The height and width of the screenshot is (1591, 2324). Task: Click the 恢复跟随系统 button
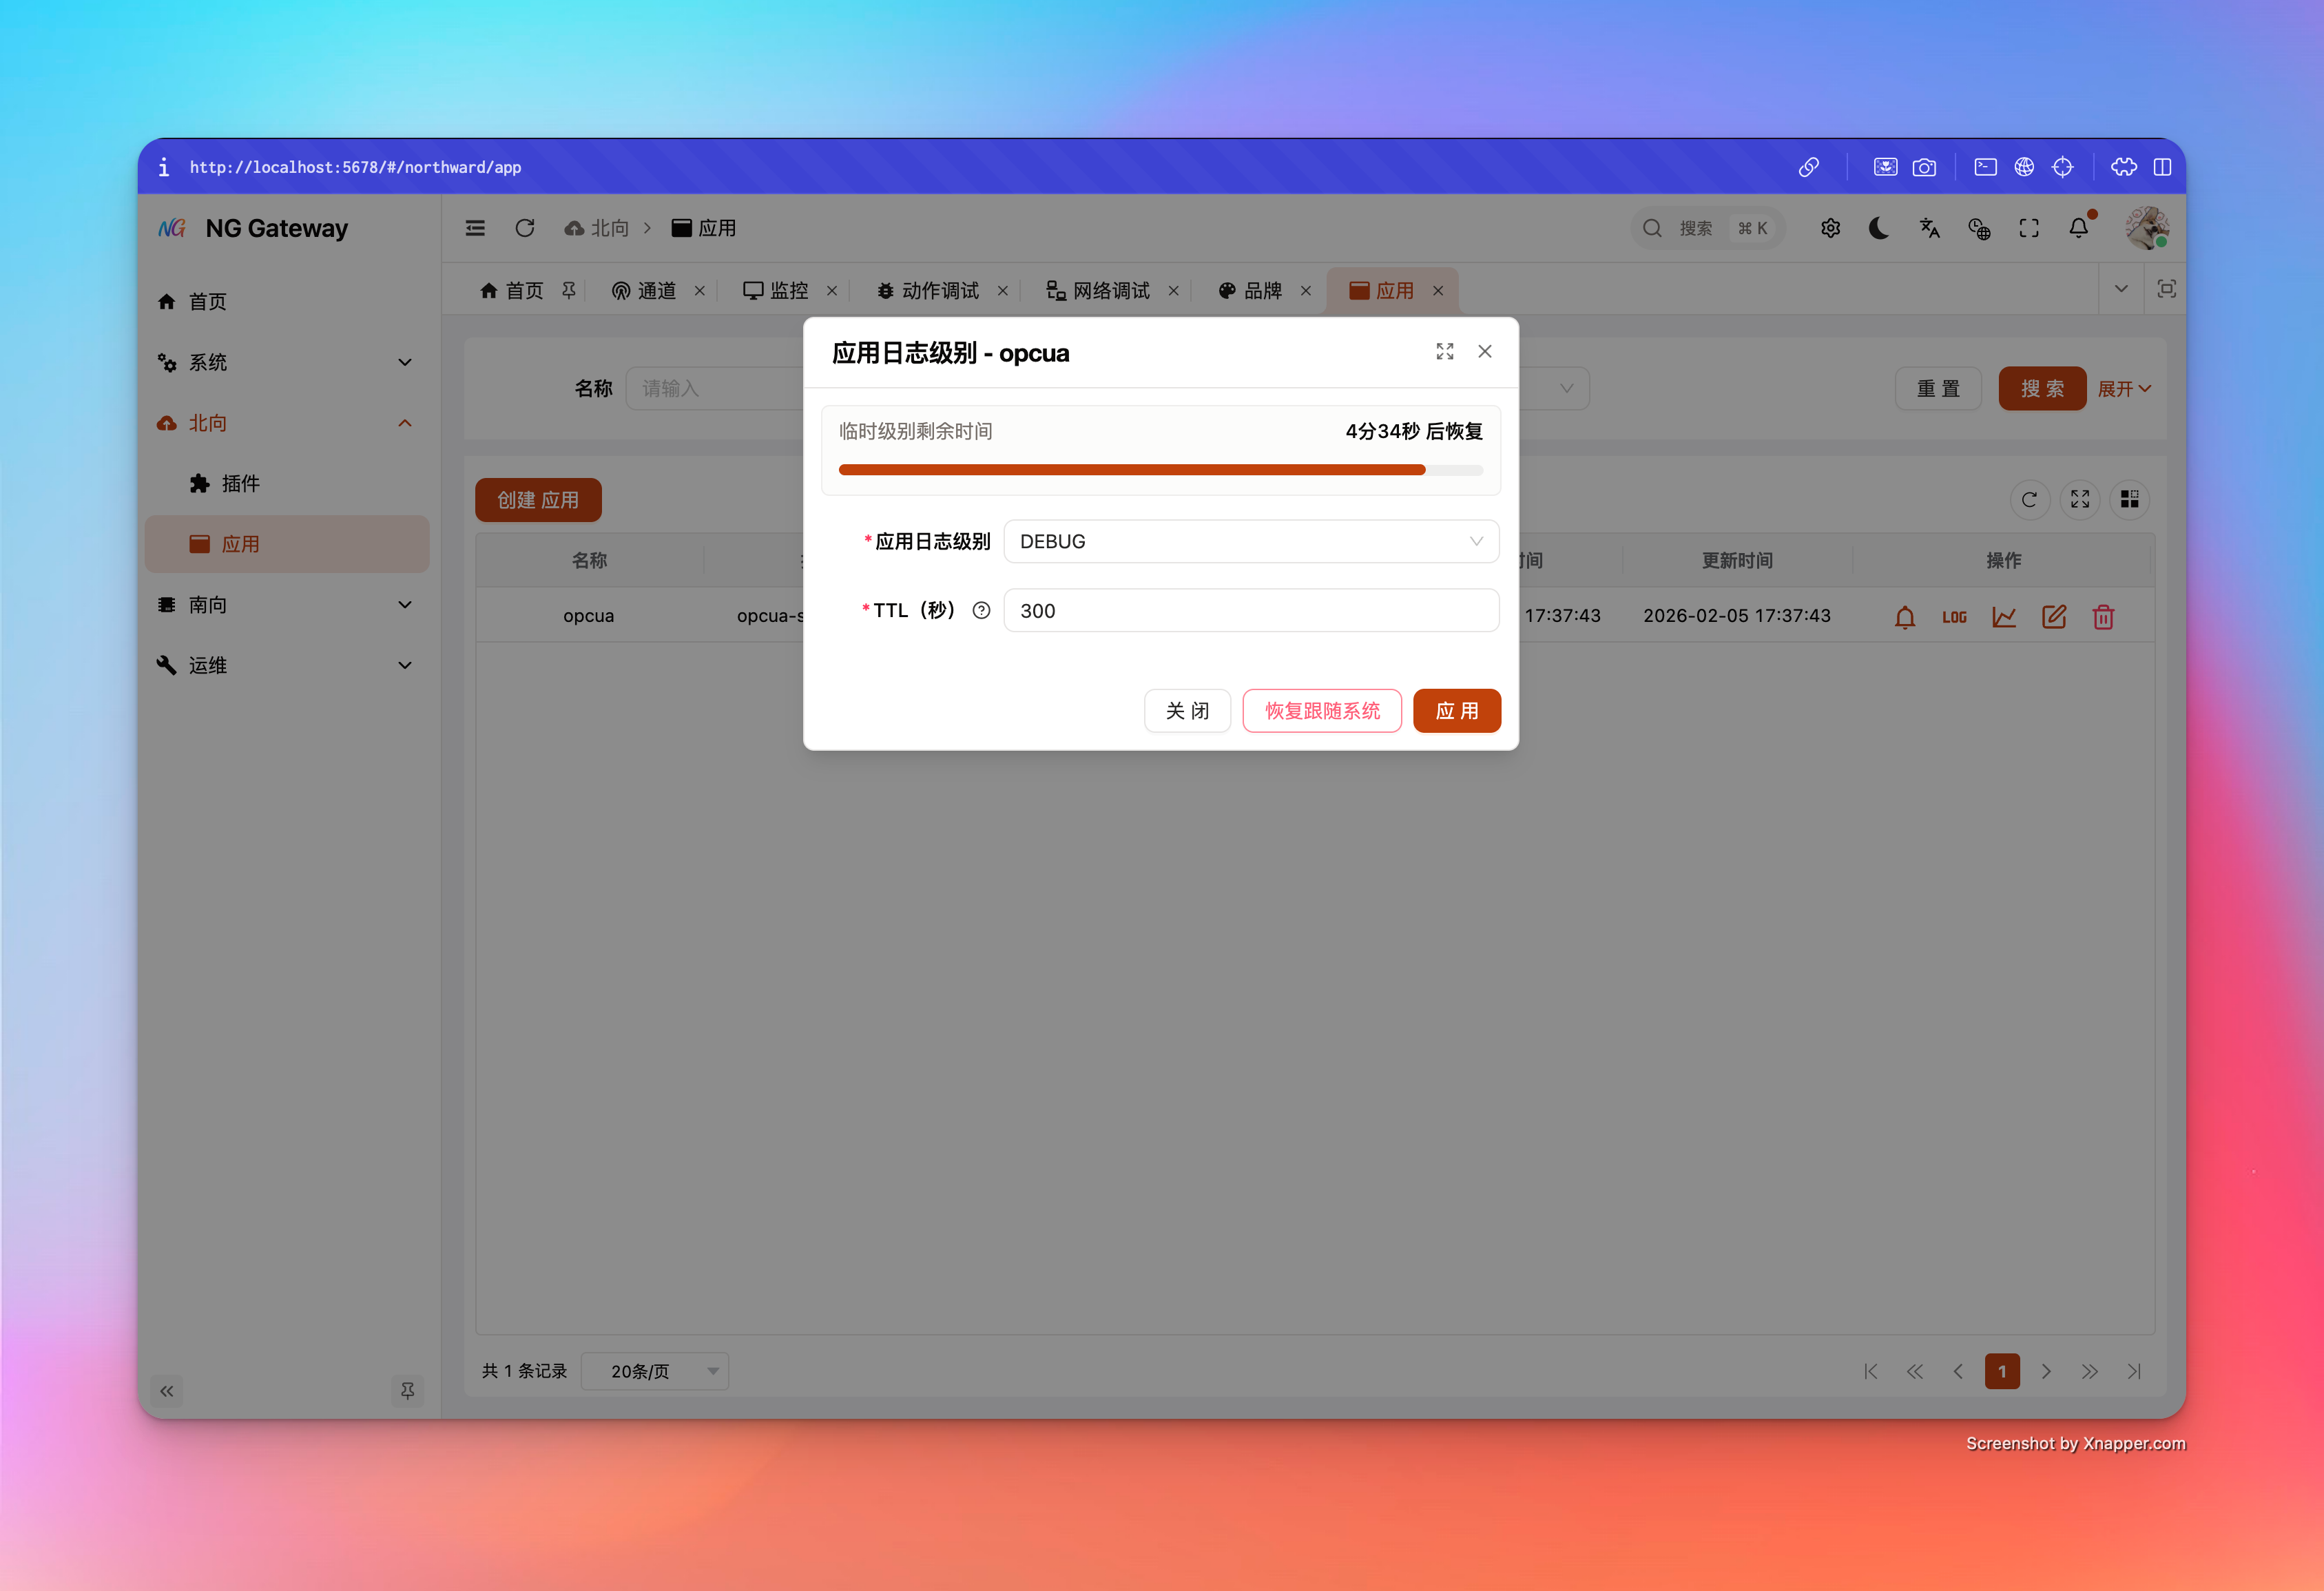coord(1321,710)
